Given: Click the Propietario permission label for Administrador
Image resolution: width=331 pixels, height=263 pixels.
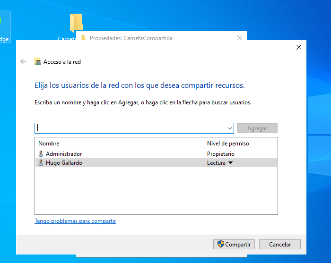Looking at the screenshot, I should click(x=221, y=154).
